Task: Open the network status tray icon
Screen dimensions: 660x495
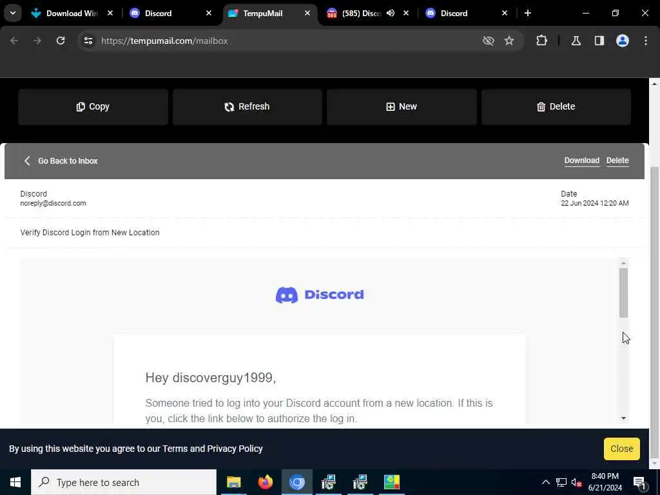Action: pyautogui.click(x=561, y=482)
